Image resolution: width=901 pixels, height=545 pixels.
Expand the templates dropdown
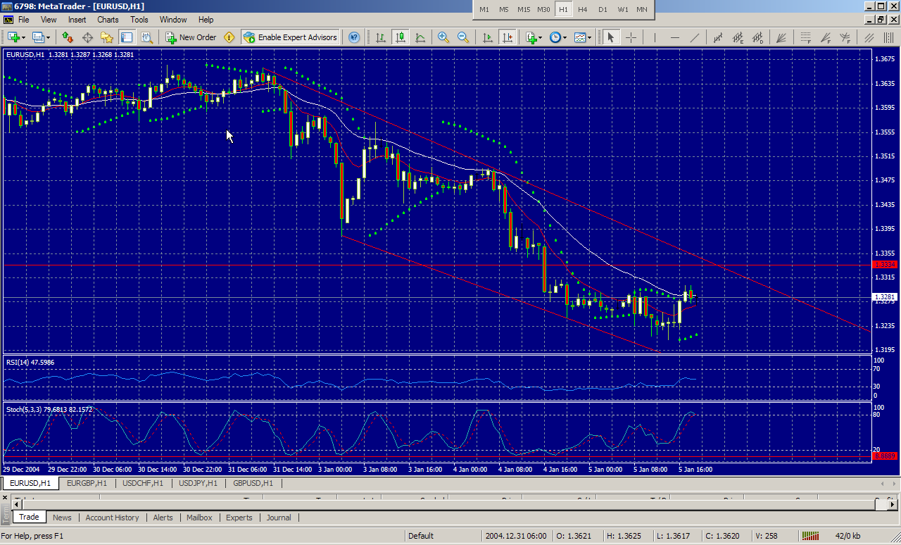pyautogui.click(x=590, y=37)
